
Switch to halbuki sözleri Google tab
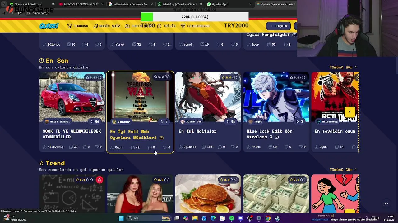pos(130,4)
